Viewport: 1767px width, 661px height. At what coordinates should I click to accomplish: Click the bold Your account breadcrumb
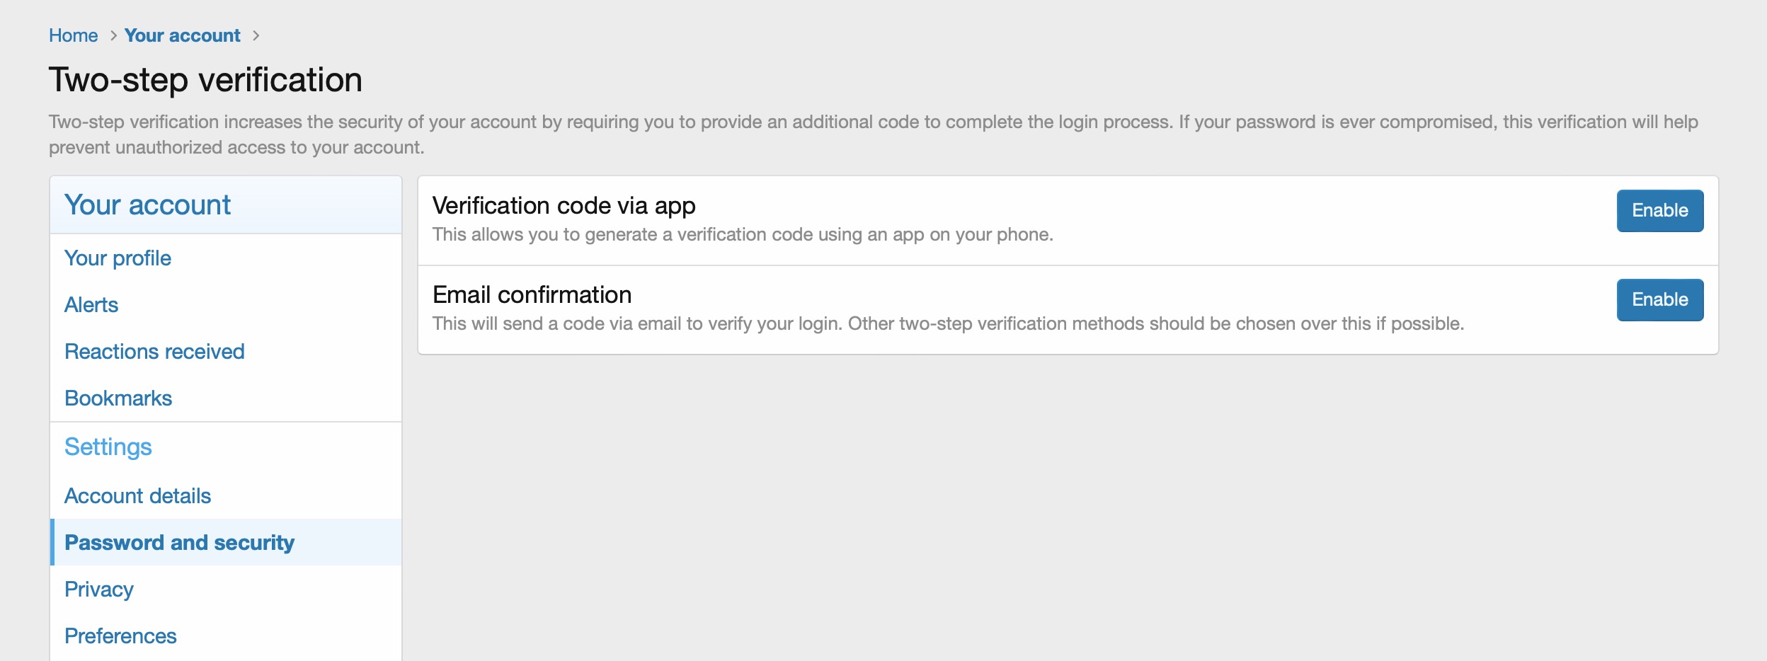click(x=182, y=35)
